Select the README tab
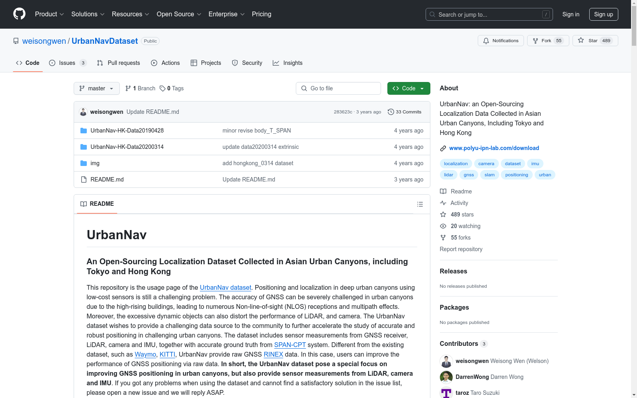This screenshot has height=398, width=637. [x=97, y=204]
